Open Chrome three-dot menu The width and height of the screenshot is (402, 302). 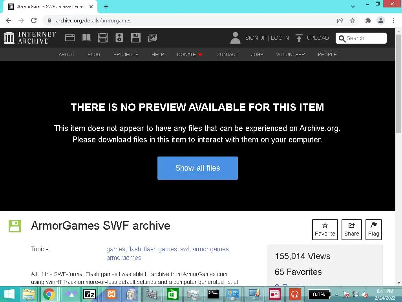393,20
